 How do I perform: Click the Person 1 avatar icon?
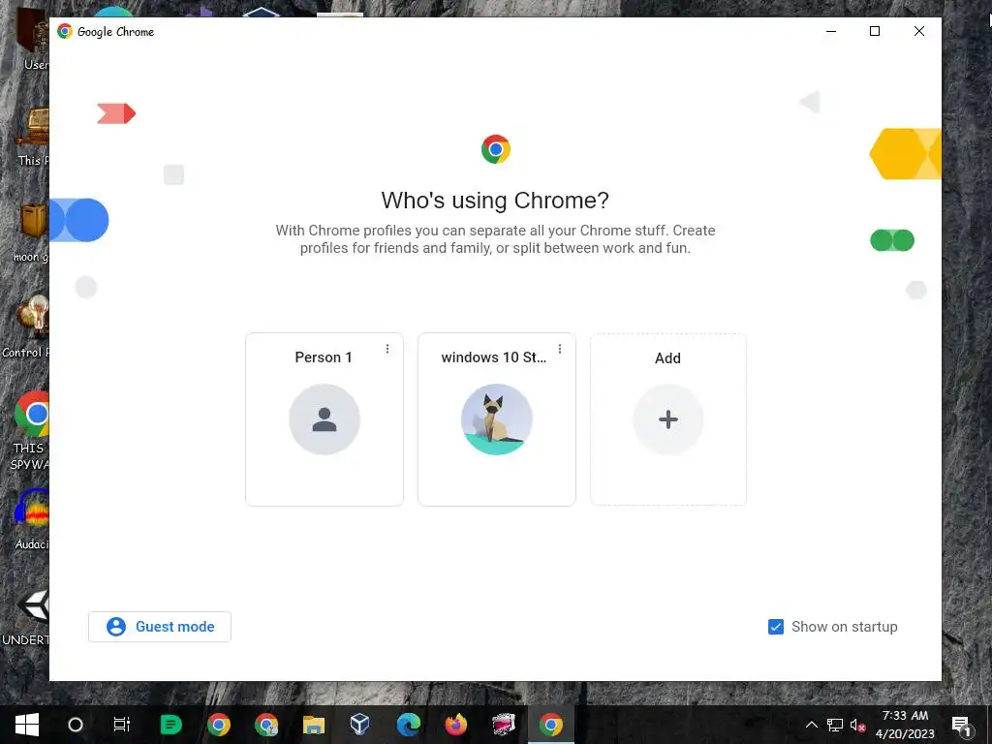(x=325, y=419)
